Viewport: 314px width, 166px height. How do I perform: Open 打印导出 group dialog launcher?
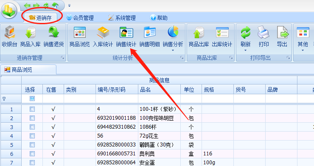[289, 58]
